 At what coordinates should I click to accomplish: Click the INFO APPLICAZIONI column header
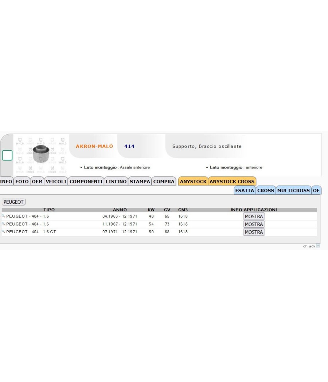254,210
